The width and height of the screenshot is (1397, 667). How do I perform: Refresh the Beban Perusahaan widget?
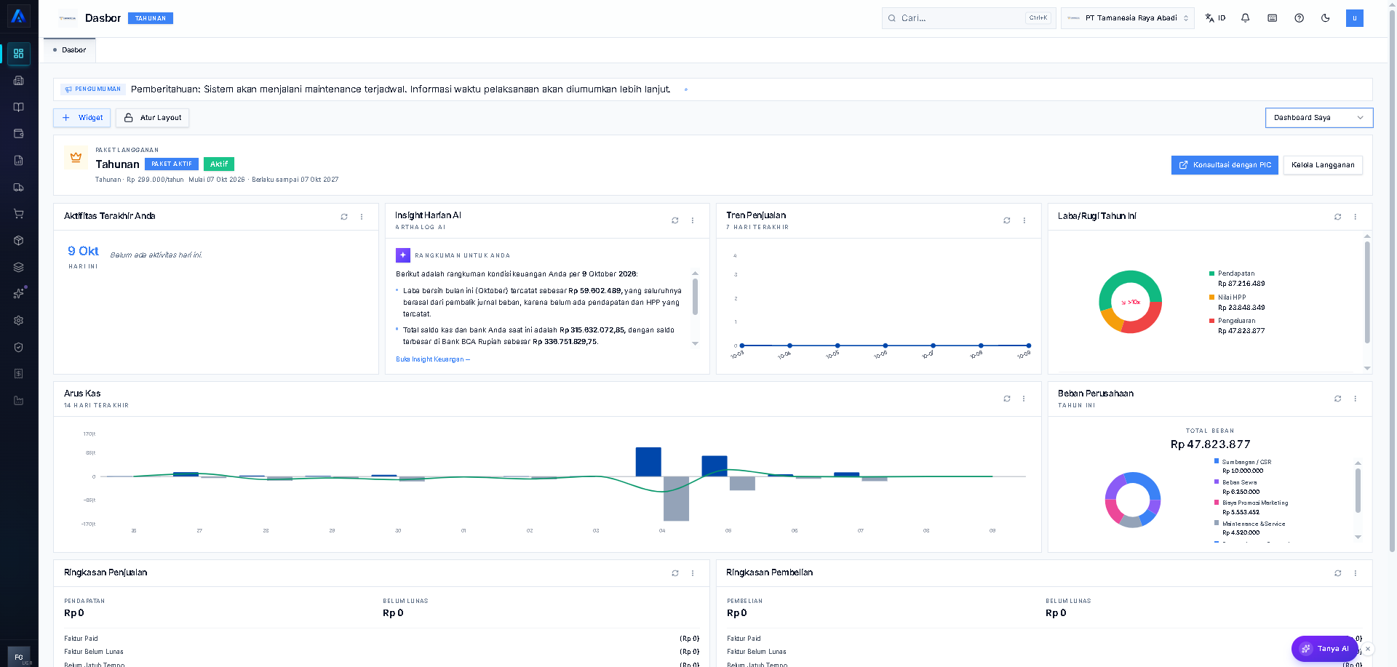[1337, 399]
